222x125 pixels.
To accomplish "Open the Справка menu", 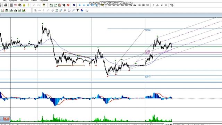I will (x=44, y=1).
